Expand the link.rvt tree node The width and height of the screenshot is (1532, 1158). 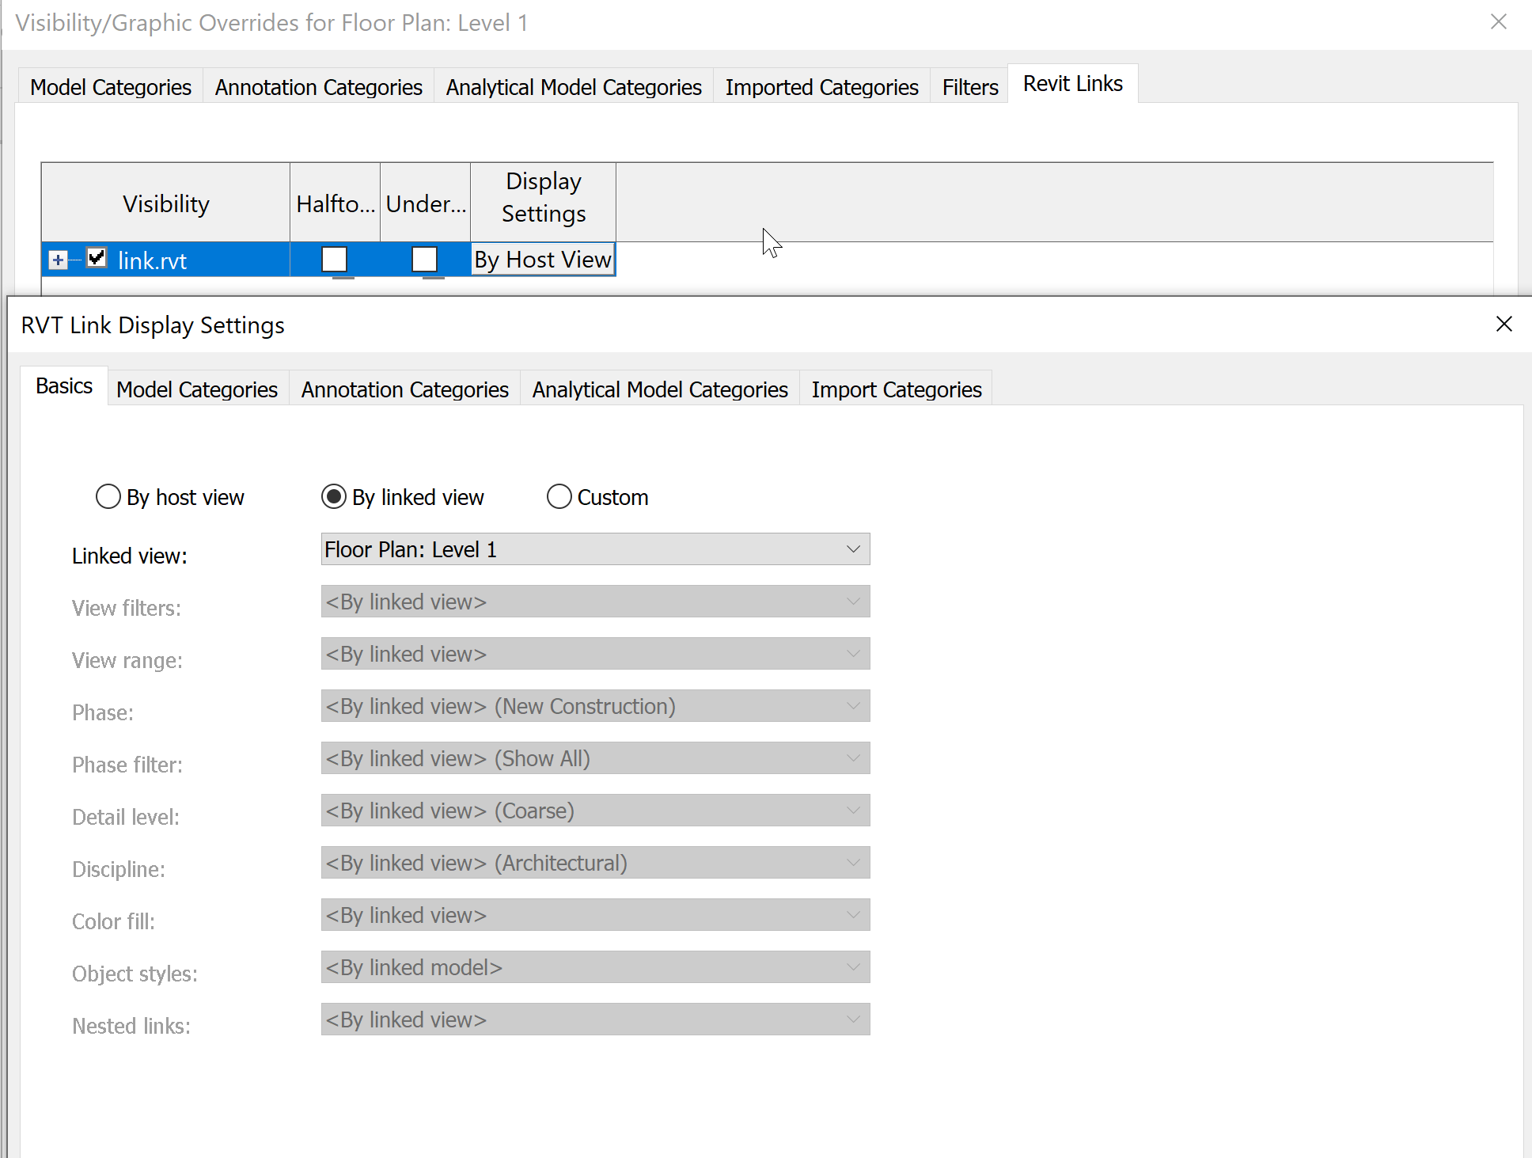(58, 260)
